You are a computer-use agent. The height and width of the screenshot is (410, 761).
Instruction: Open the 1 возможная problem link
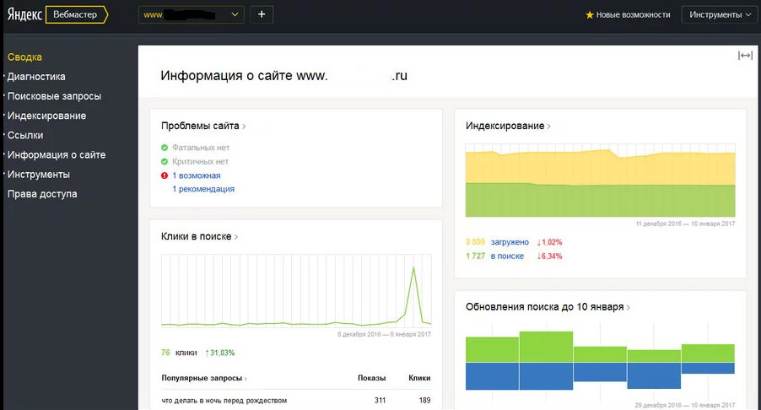[x=197, y=175]
